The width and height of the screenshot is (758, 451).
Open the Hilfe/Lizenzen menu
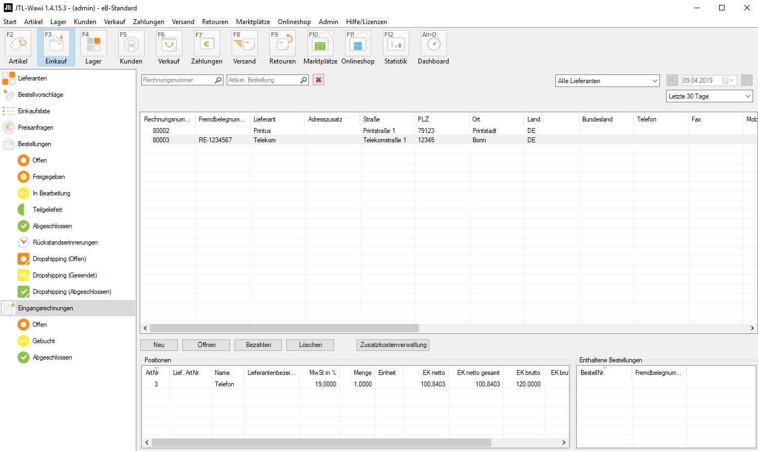click(366, 22)
